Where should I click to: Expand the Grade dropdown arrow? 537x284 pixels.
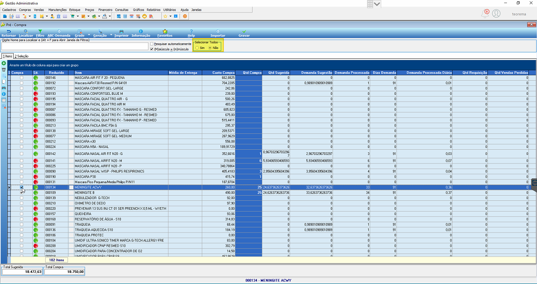[89, 35]
